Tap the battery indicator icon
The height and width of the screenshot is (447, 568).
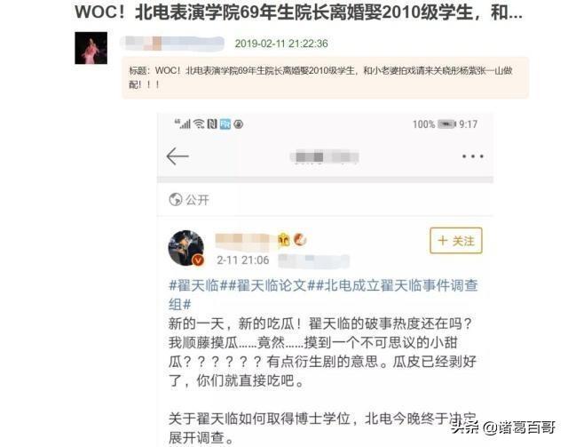click(446, 124)
